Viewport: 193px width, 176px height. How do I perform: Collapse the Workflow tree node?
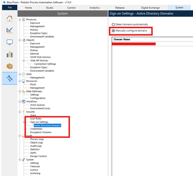(x=20, y=102)
